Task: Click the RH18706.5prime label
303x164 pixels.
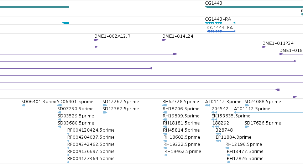Action: [x=181, y=109]
